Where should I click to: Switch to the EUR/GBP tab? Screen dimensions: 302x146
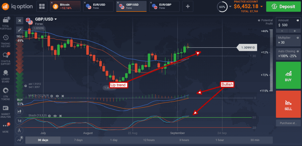[164, 6]
